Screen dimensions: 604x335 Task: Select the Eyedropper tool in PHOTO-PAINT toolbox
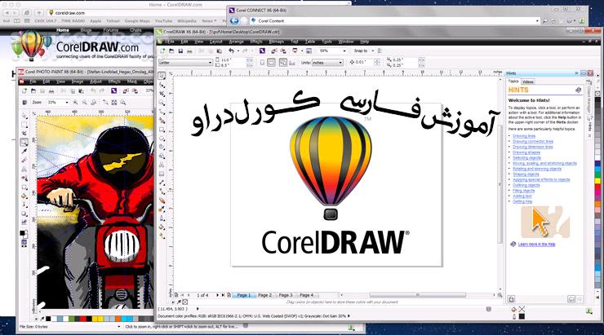click(x=24, y=151)
